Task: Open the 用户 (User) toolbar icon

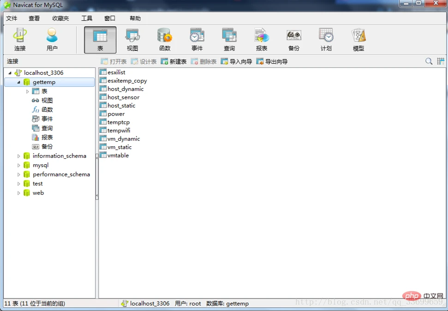Action: pyautogui.click(x=52, y=40)
